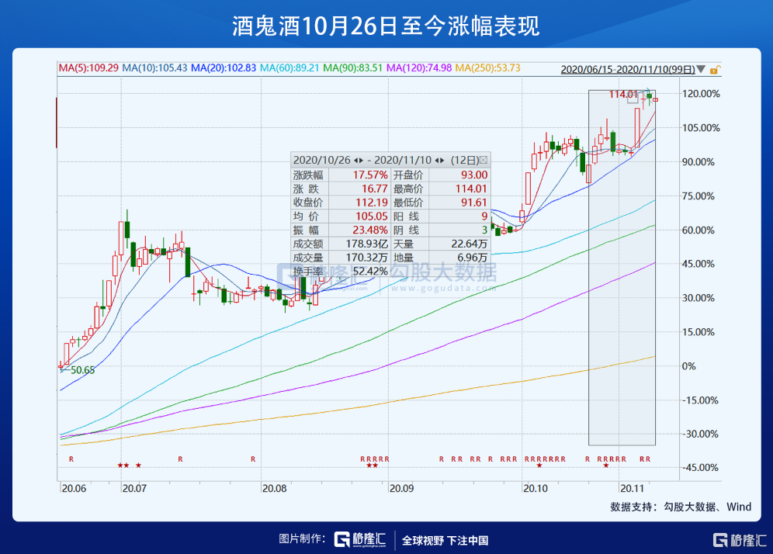
Task: Adjust start date 2020/10/26 stepper arrows
Action: [x=358, y=159]
